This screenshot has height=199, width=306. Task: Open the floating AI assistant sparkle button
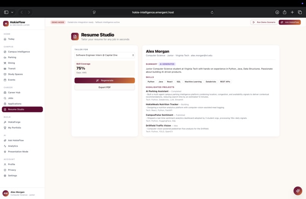pos(298,191)
